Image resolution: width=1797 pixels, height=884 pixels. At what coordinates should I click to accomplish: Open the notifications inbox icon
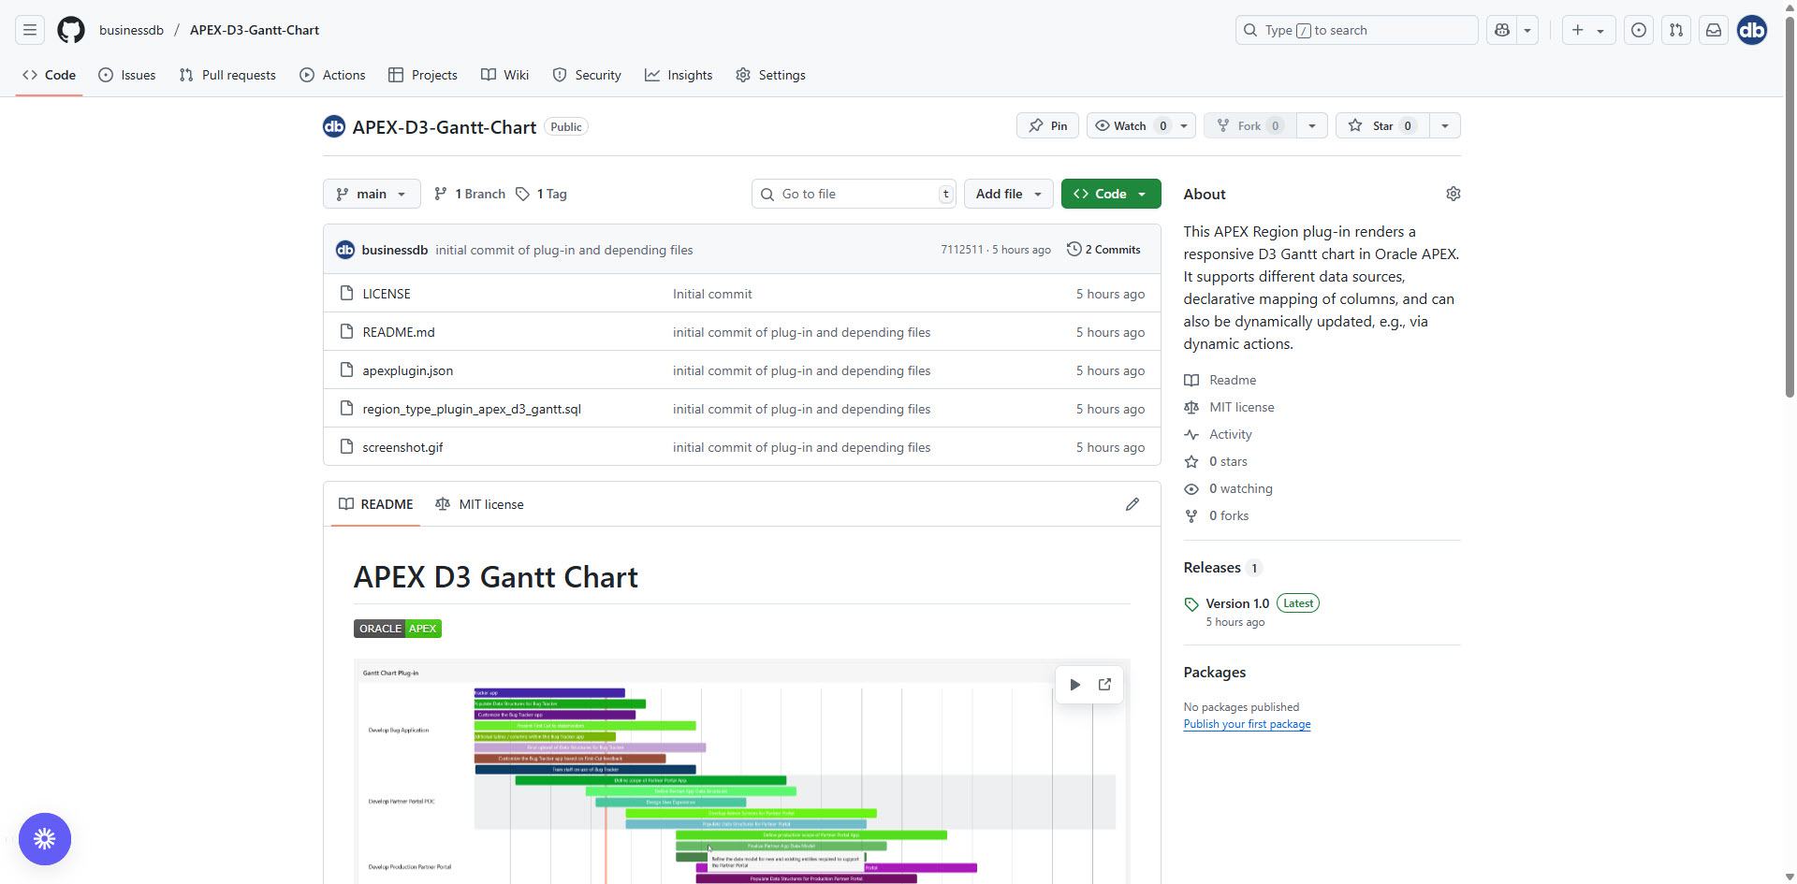pos(1713,30)
